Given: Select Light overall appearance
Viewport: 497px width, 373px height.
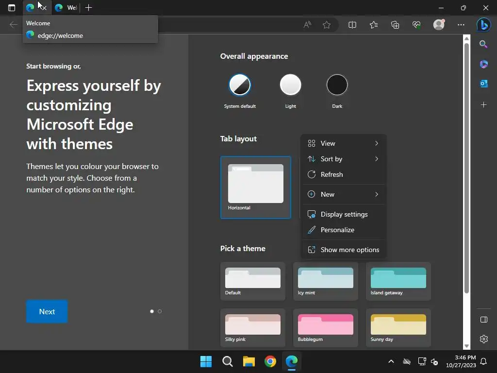Looking at the screenshot, I should 290,85.
